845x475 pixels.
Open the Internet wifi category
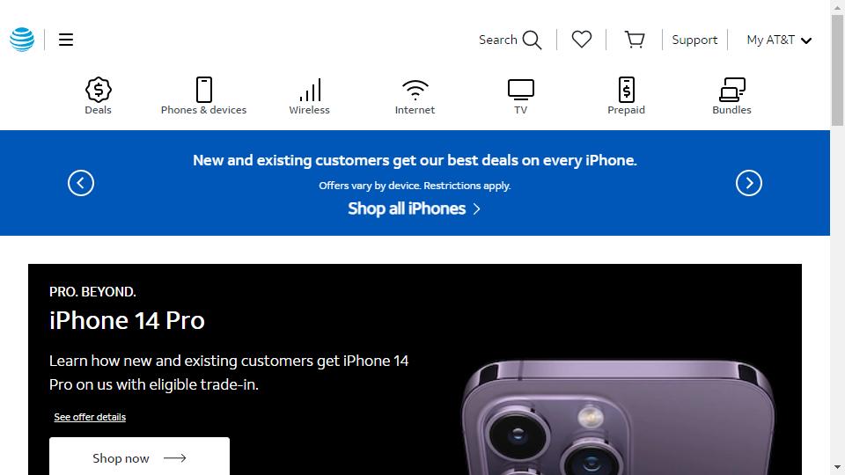[415, 97]
